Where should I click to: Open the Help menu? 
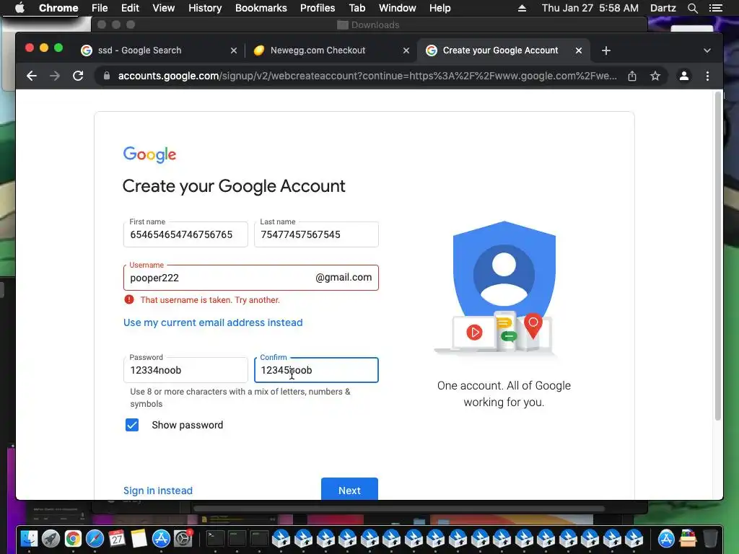[x=440, y=8]
